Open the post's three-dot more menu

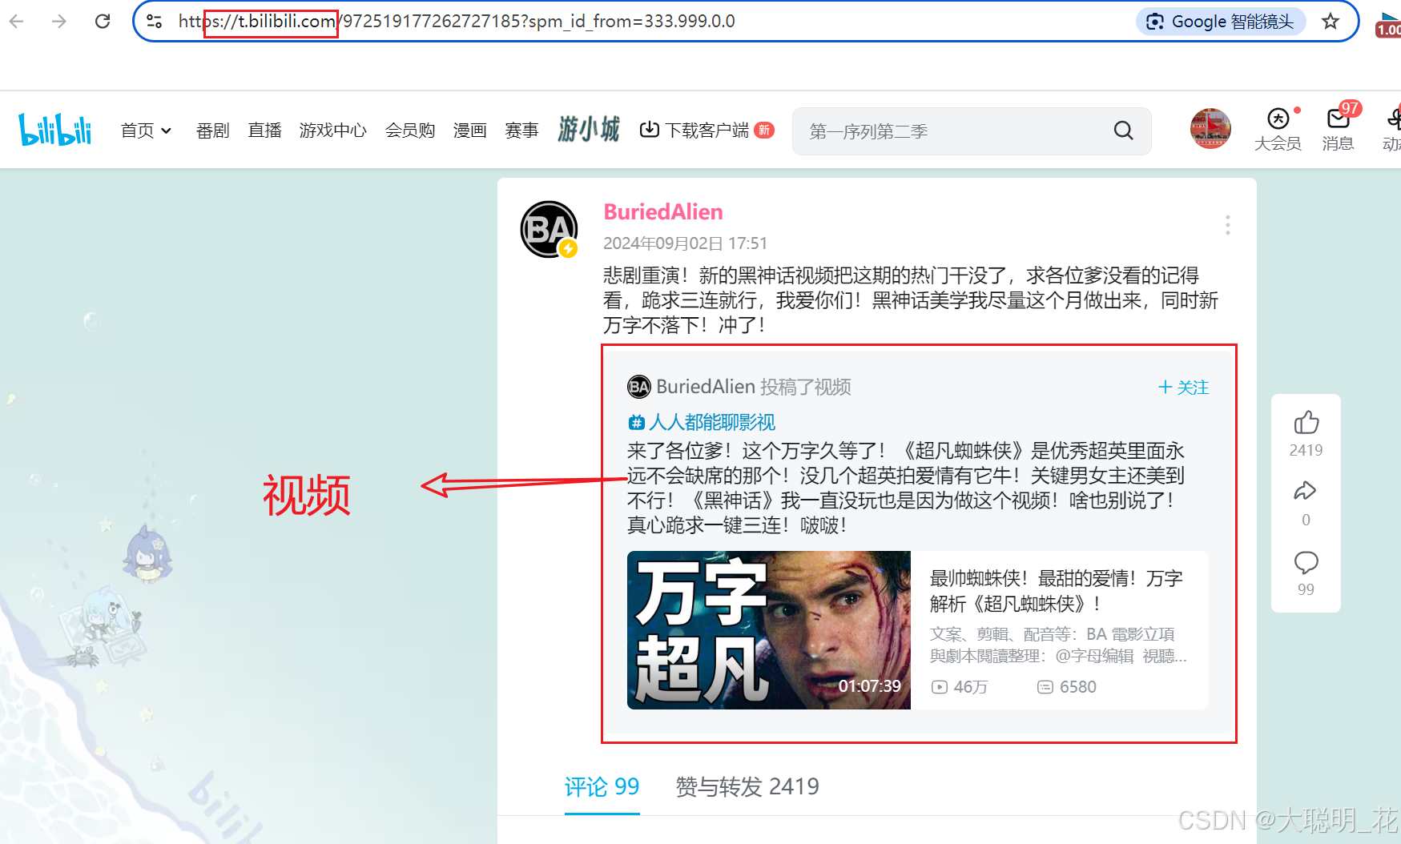[x=1227, y=225]
